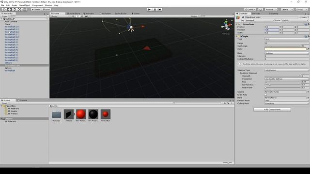Select the Materials folder thumbnail in Assets
This screenshot has width=310, height=174.
[56, 115]
